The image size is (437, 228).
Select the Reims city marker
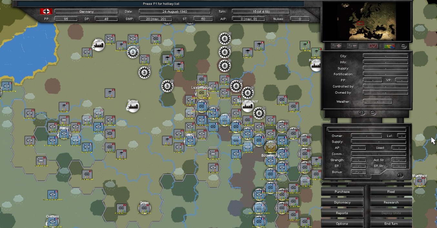[133, 106]
